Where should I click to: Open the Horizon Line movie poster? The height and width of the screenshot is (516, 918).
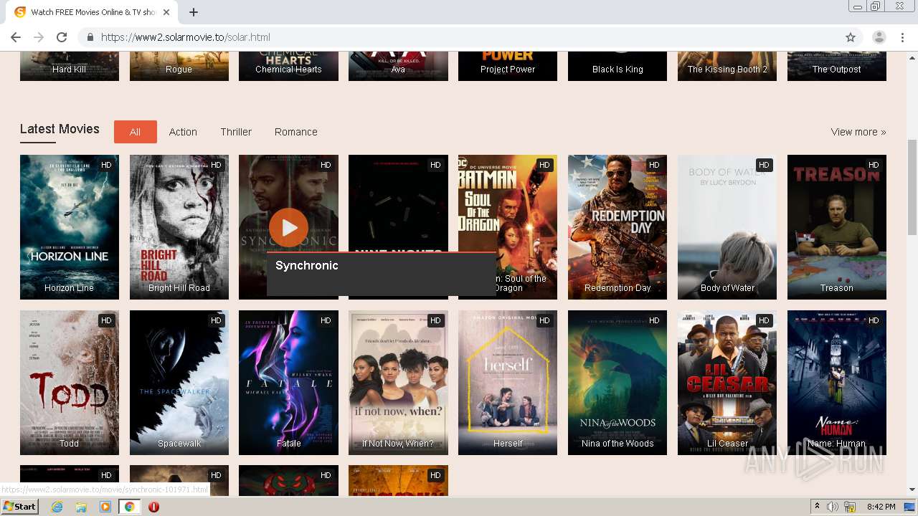pos(69,227)
